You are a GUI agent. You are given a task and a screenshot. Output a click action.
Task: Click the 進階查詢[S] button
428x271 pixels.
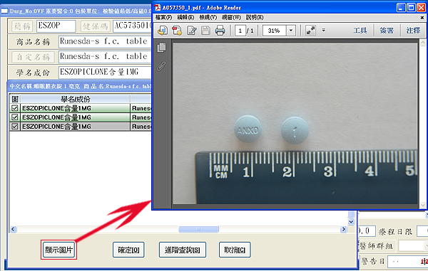[x=183, y=250]
